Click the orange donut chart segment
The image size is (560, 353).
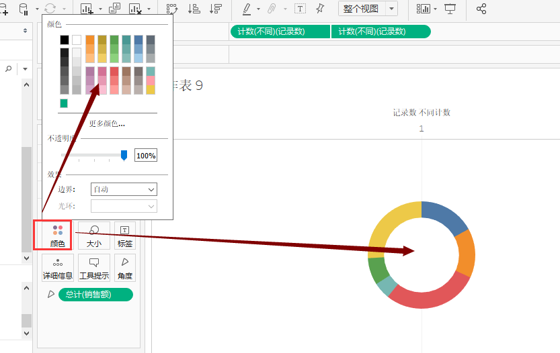click(x=466, y=253)
